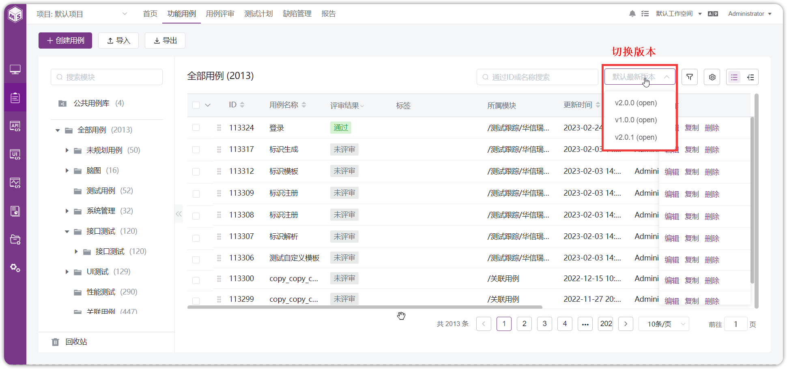Screen dimensions: 787x369
Task: Select v2.0.0 (open) version option
Action: click(x=636, y=103)
